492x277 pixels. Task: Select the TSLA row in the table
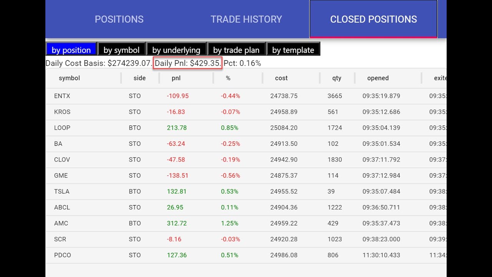(x=62, y=192)
